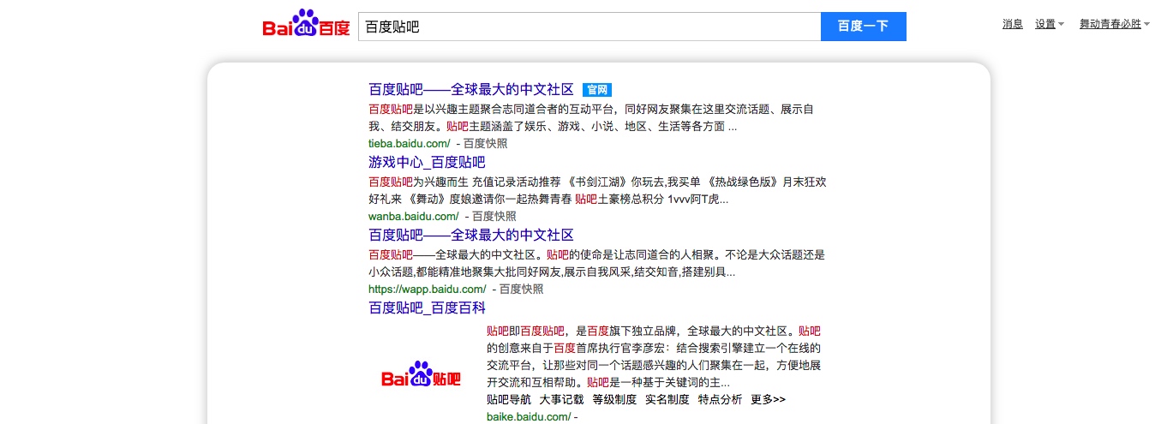
Task: Open the 特点分析 sublink
Action: [x=720, y=399]
